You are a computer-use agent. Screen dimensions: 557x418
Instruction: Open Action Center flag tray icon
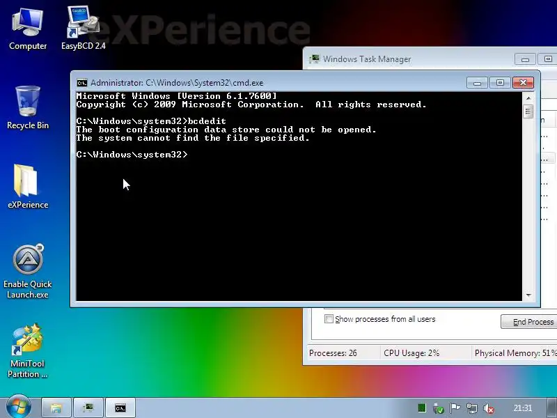pos(455,408)
